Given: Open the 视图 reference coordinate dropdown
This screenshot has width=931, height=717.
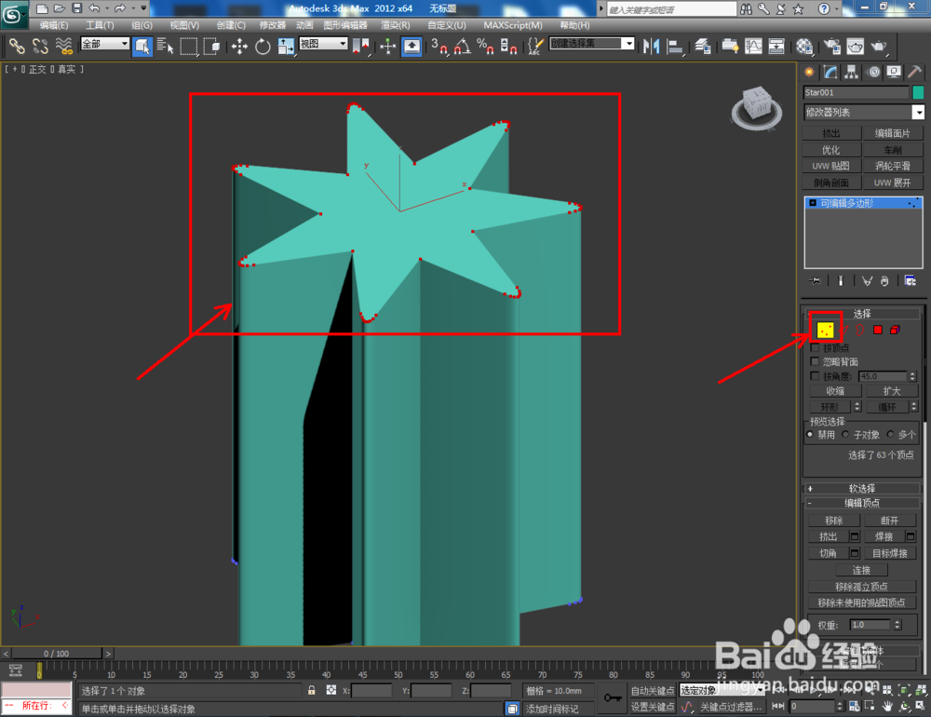Looking at the screenshot, I should point(323,44).
